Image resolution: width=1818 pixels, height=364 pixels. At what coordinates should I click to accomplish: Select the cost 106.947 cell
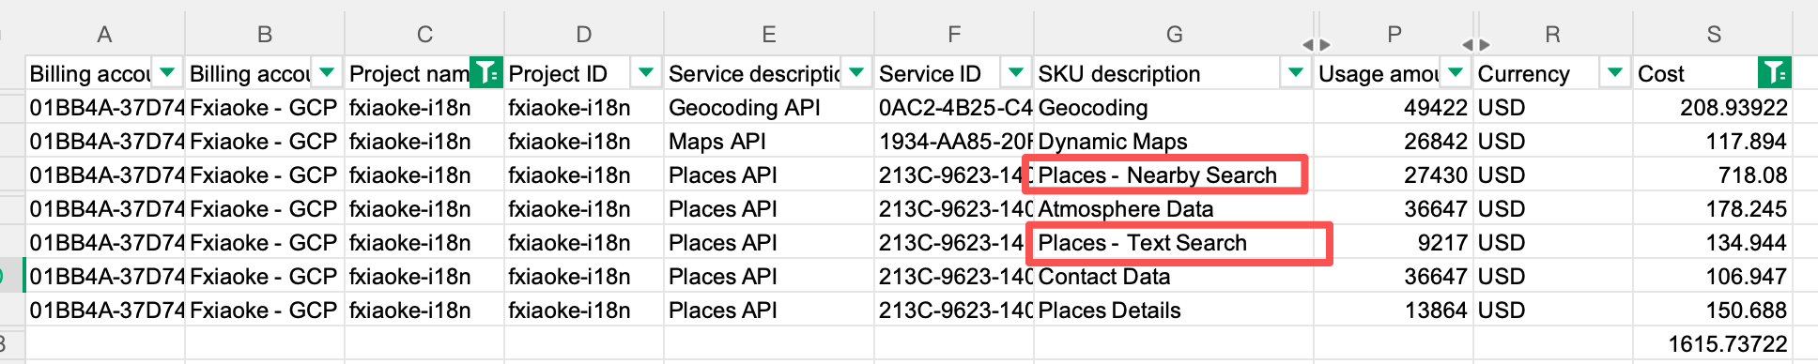click(1713, 276)
